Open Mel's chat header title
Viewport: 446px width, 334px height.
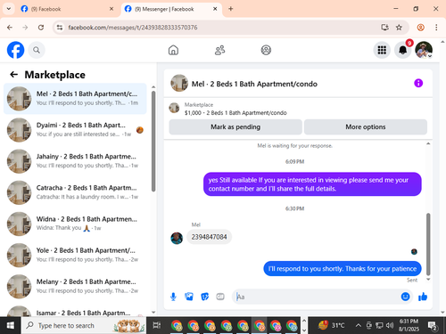(254, 84)
